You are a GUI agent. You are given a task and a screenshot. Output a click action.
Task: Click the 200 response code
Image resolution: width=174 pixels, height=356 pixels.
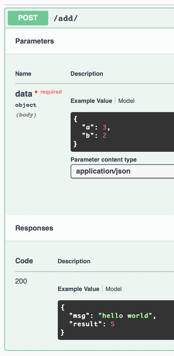click(x=21, y=281)
